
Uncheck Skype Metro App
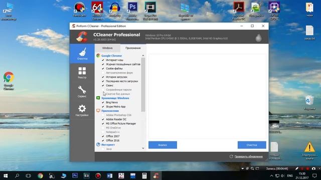click(103, 106)
